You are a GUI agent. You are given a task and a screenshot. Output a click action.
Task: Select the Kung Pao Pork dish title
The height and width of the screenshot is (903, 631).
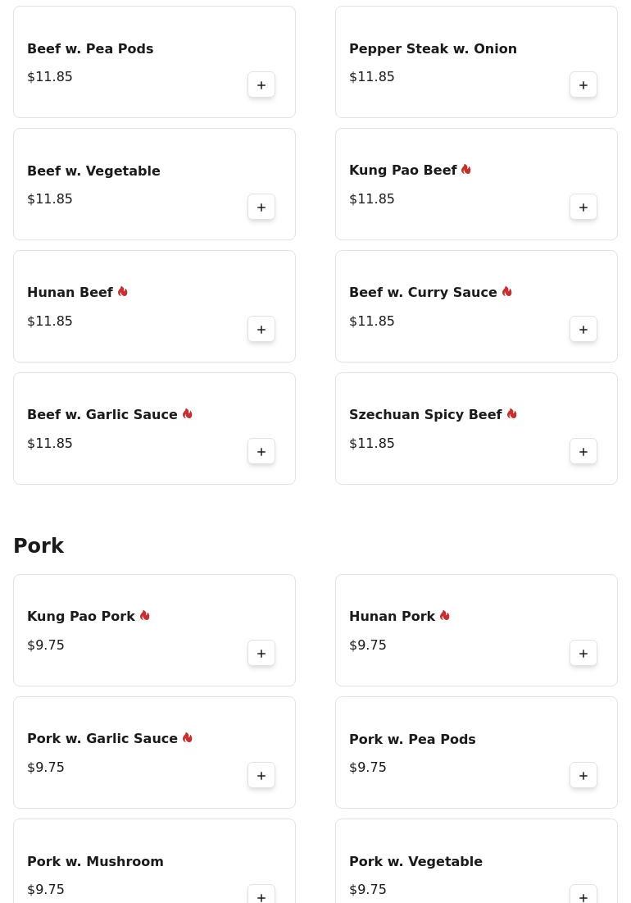(81, 617)
